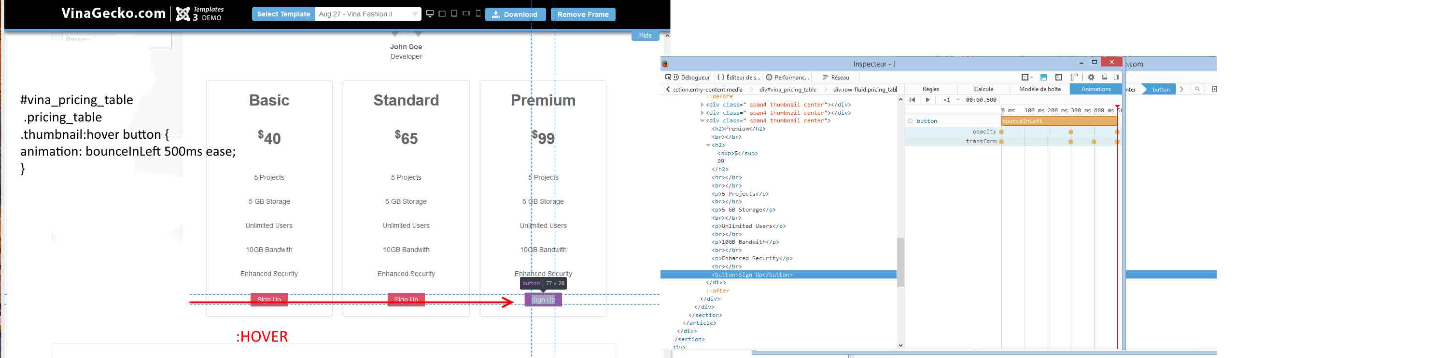Screen dimensions: 1447x358
Task: Click middle opacity keyframe dot
Action: (x=1071, y=132)
